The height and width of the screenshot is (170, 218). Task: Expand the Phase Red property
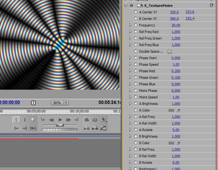(130, 71)
